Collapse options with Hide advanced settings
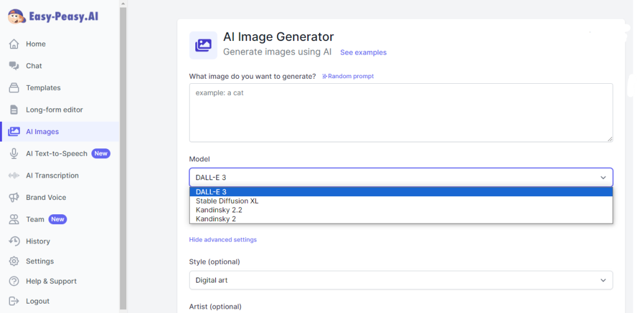Screen dimensions: 637x313 point(223,240)
